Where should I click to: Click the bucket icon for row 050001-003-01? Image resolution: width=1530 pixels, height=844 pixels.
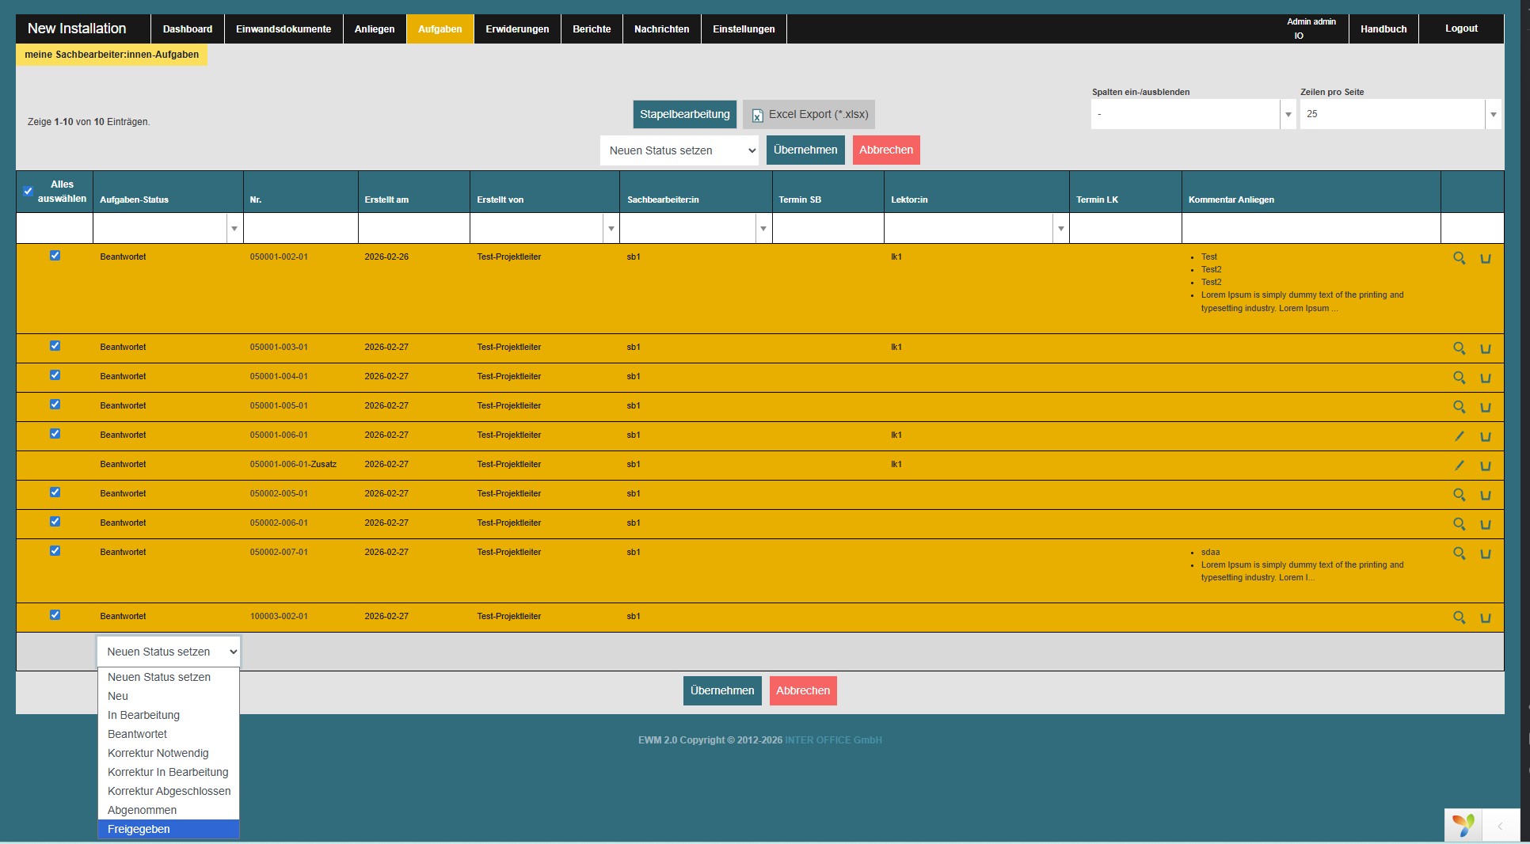pyautogui.click(x=1486, y=348)
